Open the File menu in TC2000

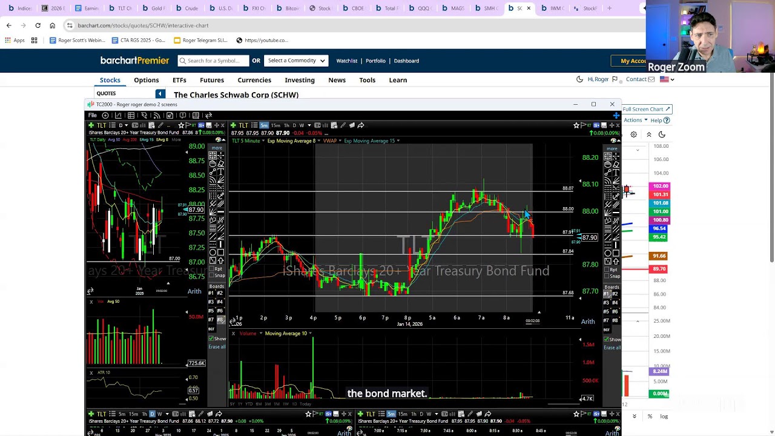coord(92,115)
